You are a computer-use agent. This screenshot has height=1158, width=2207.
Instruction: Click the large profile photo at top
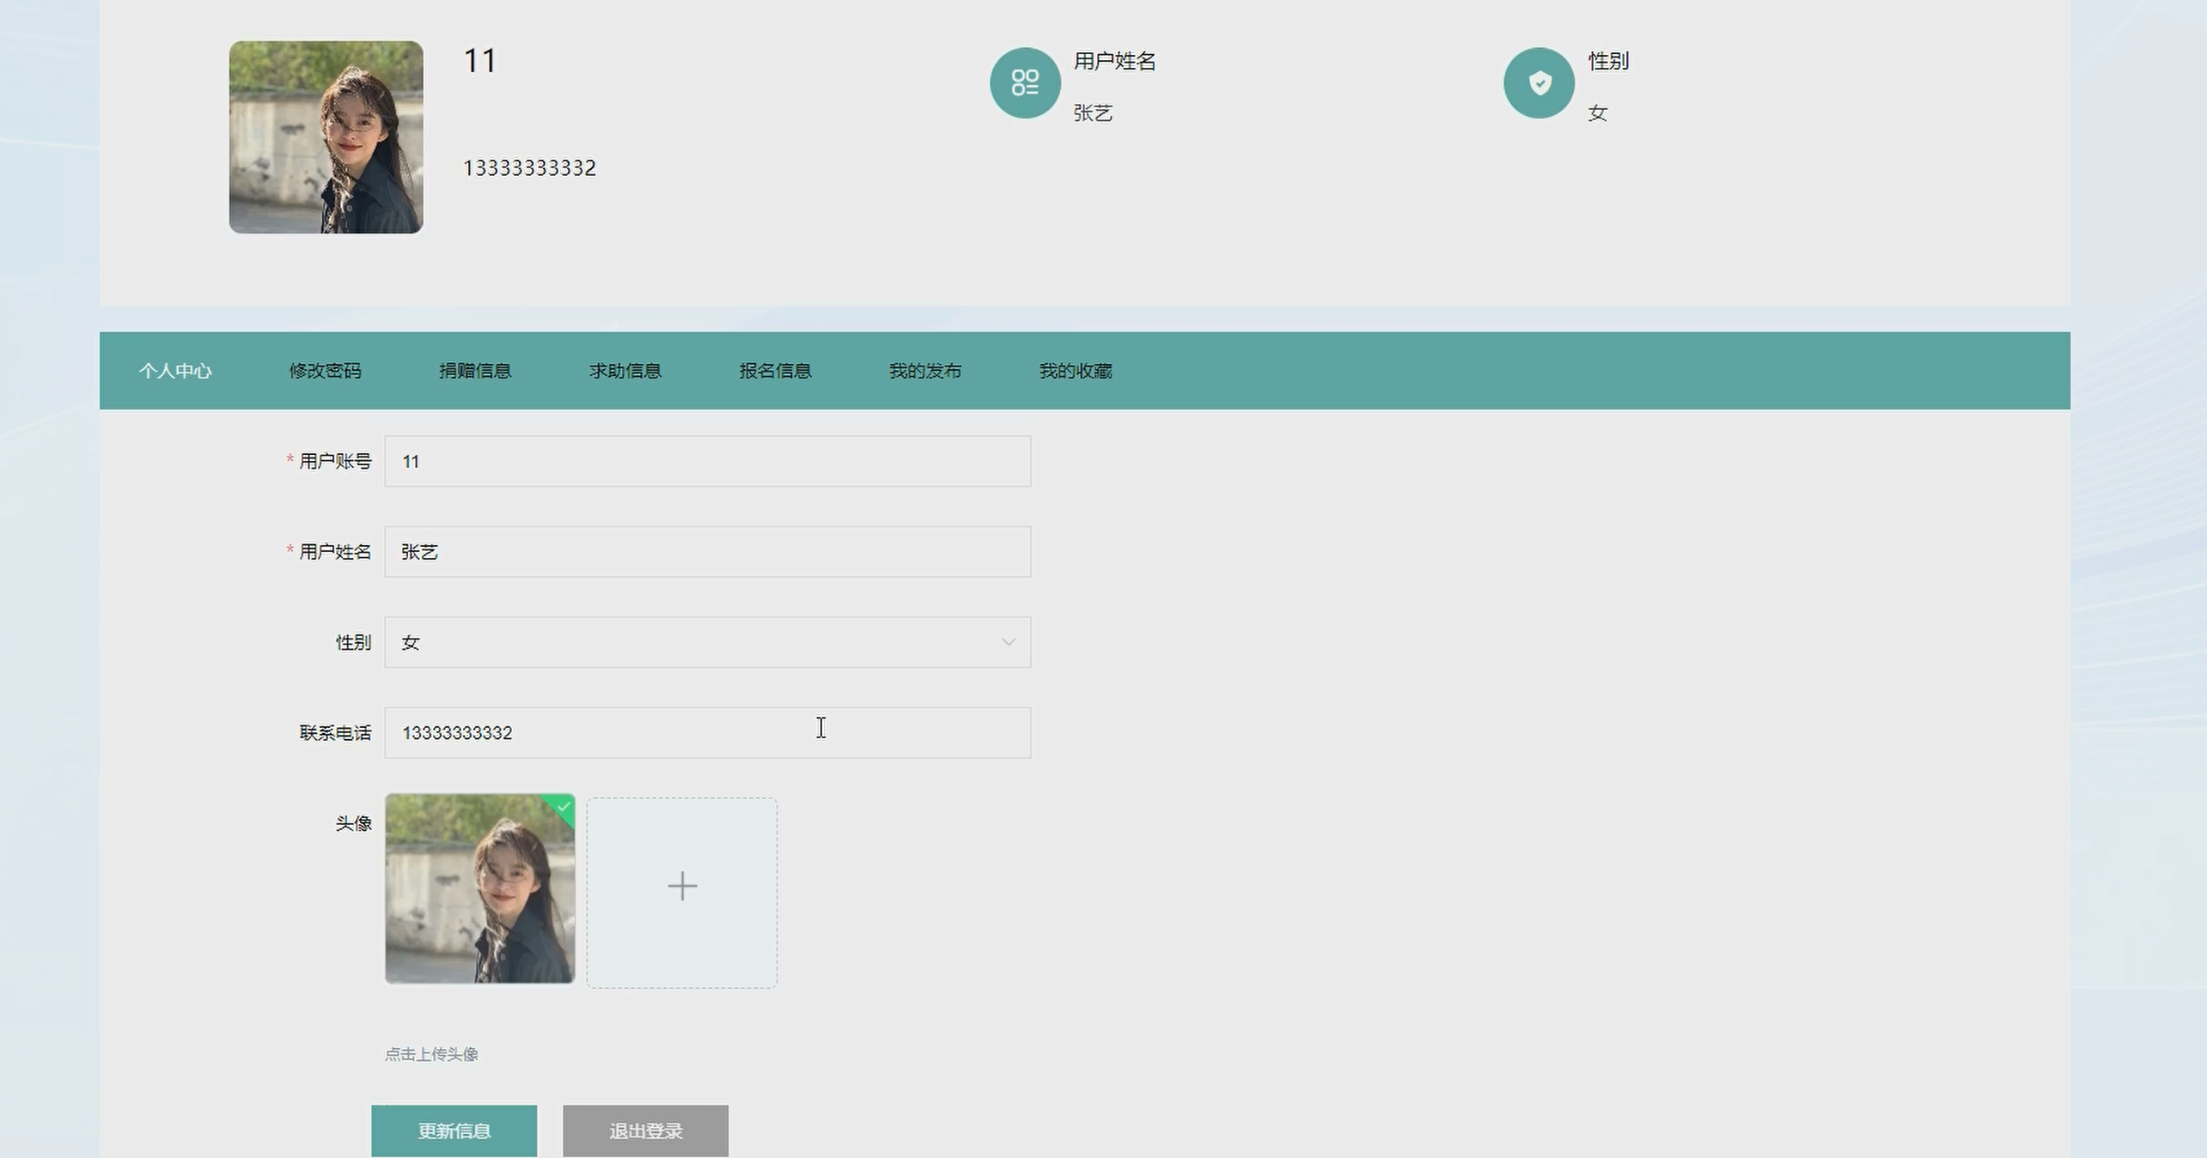point(326,137)
